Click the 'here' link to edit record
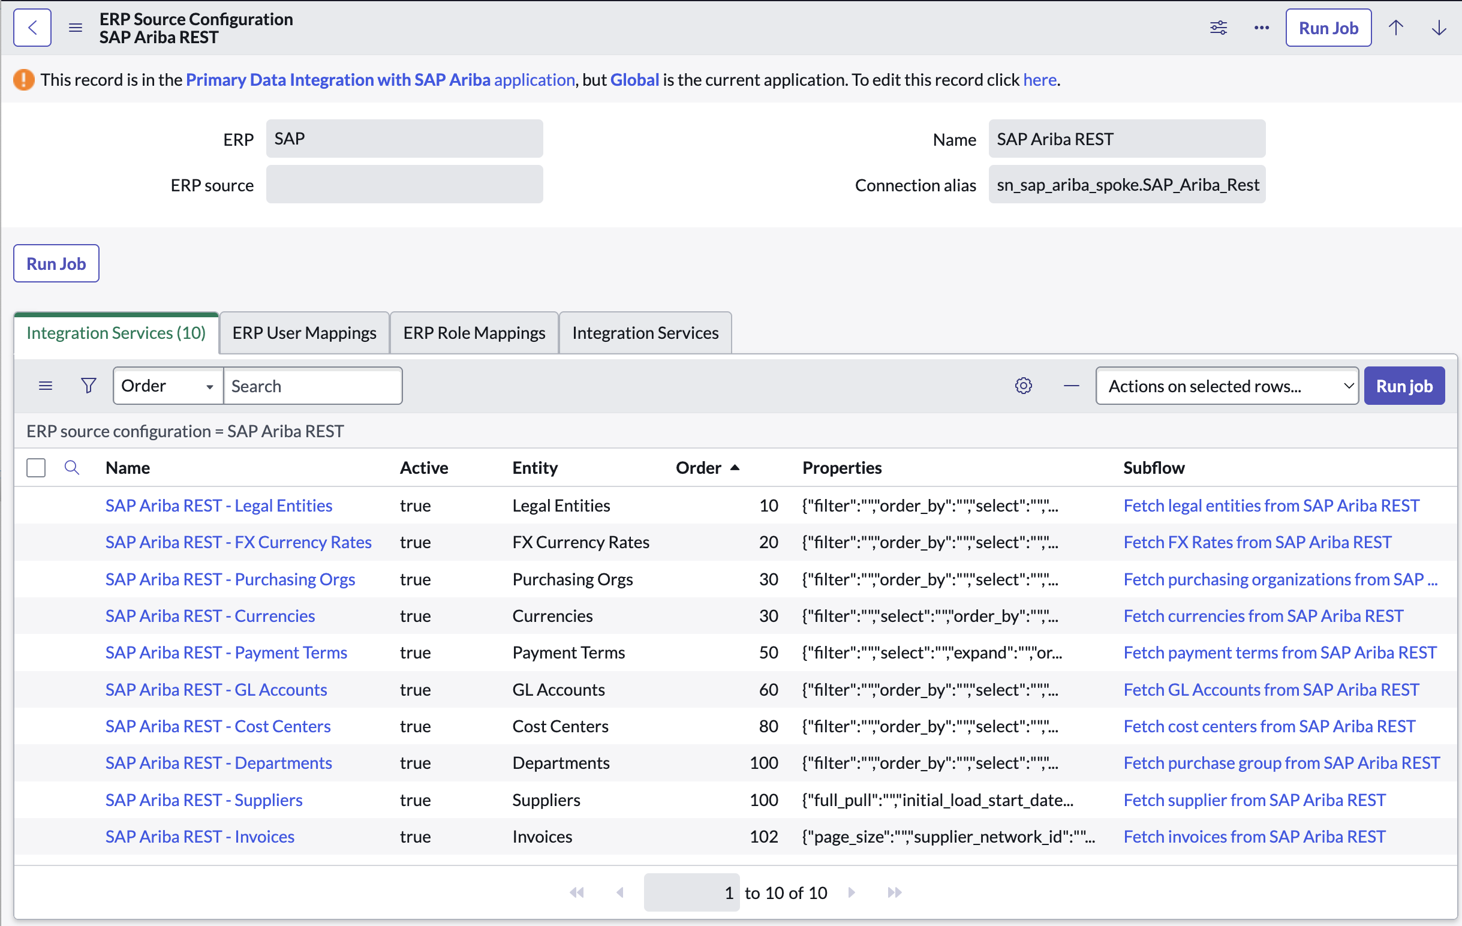 coord(1039,80)
